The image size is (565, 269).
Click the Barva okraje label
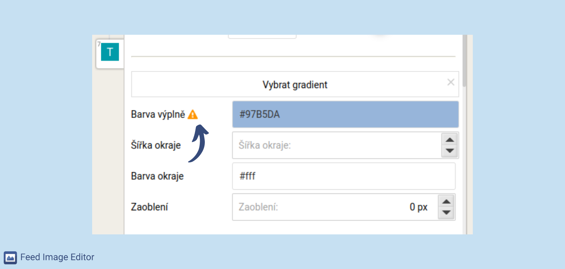click(157, 176)
